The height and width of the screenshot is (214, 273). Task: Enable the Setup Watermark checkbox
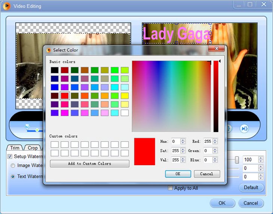tap(10, 157)
